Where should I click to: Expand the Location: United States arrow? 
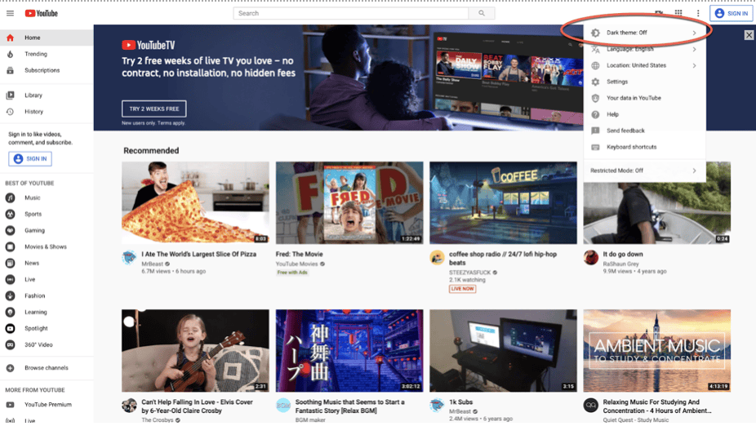[694, 65]
